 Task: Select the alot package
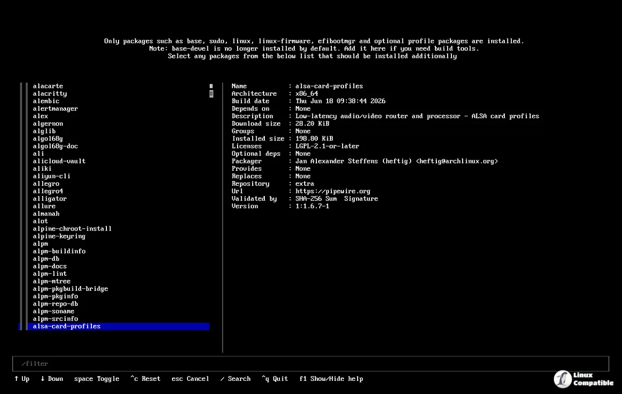(x=40, y=221)
